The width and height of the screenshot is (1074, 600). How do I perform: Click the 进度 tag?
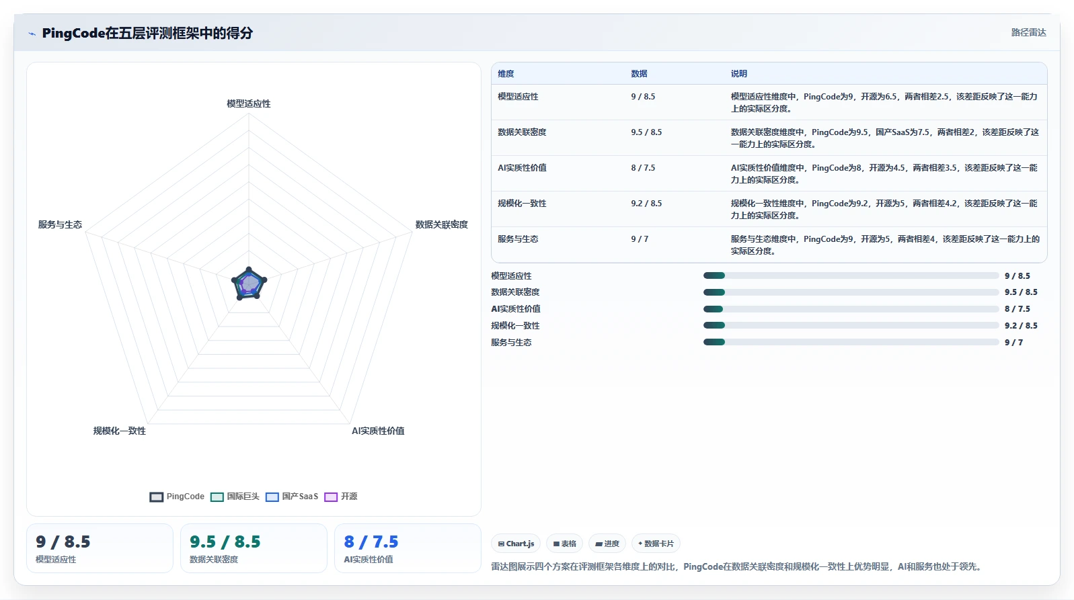pos(607,544)
